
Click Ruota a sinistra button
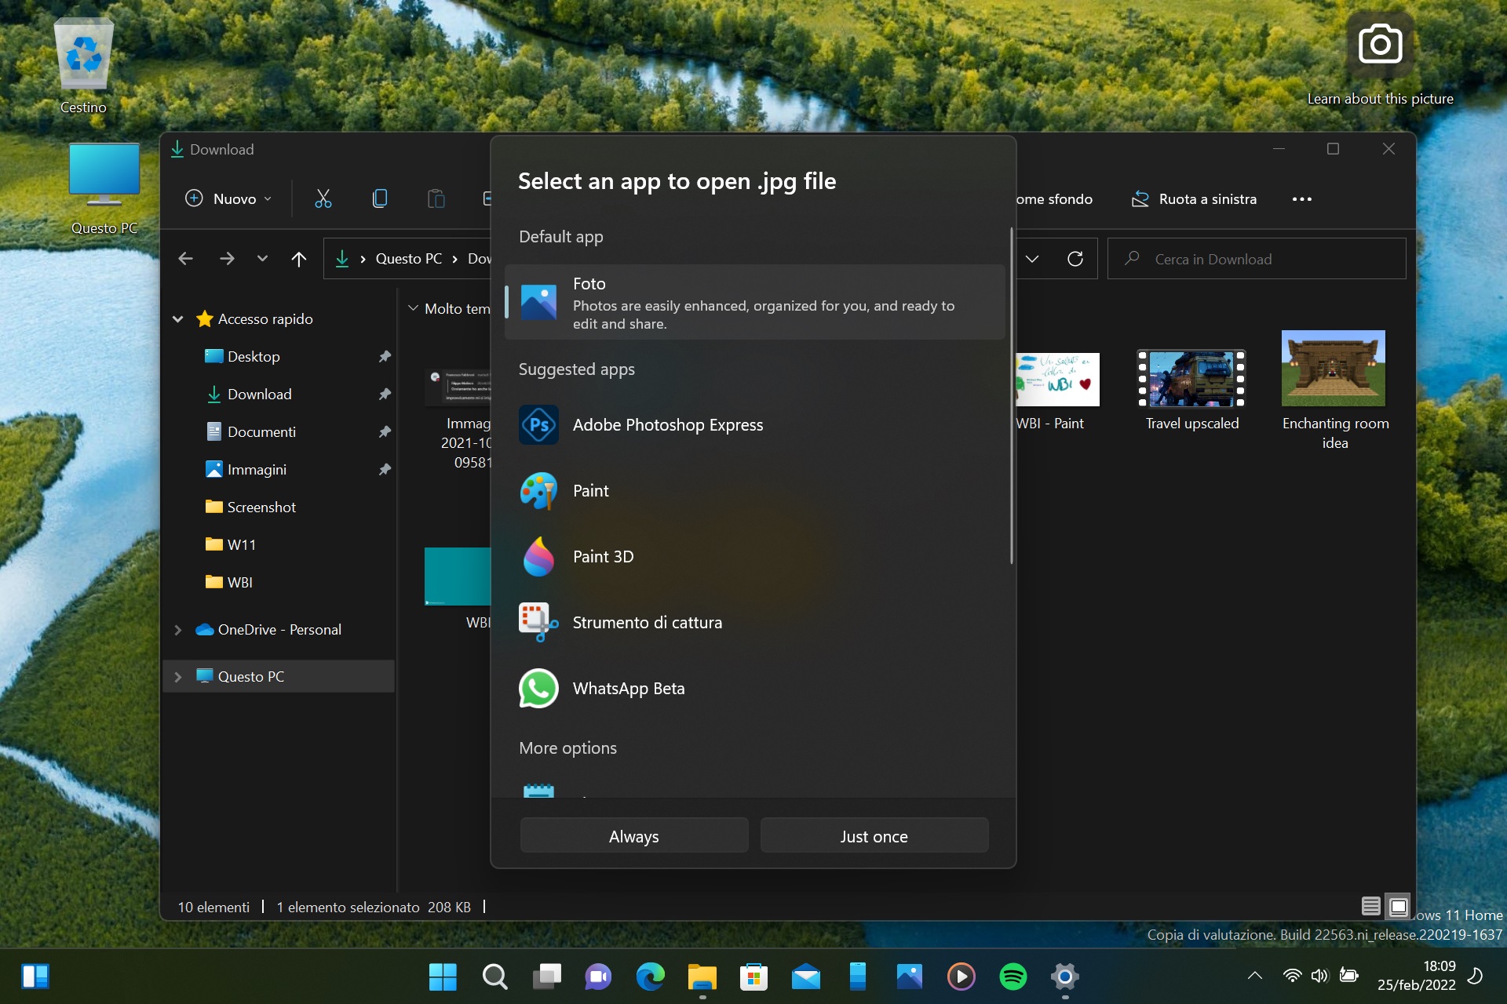pos(1194,198)
